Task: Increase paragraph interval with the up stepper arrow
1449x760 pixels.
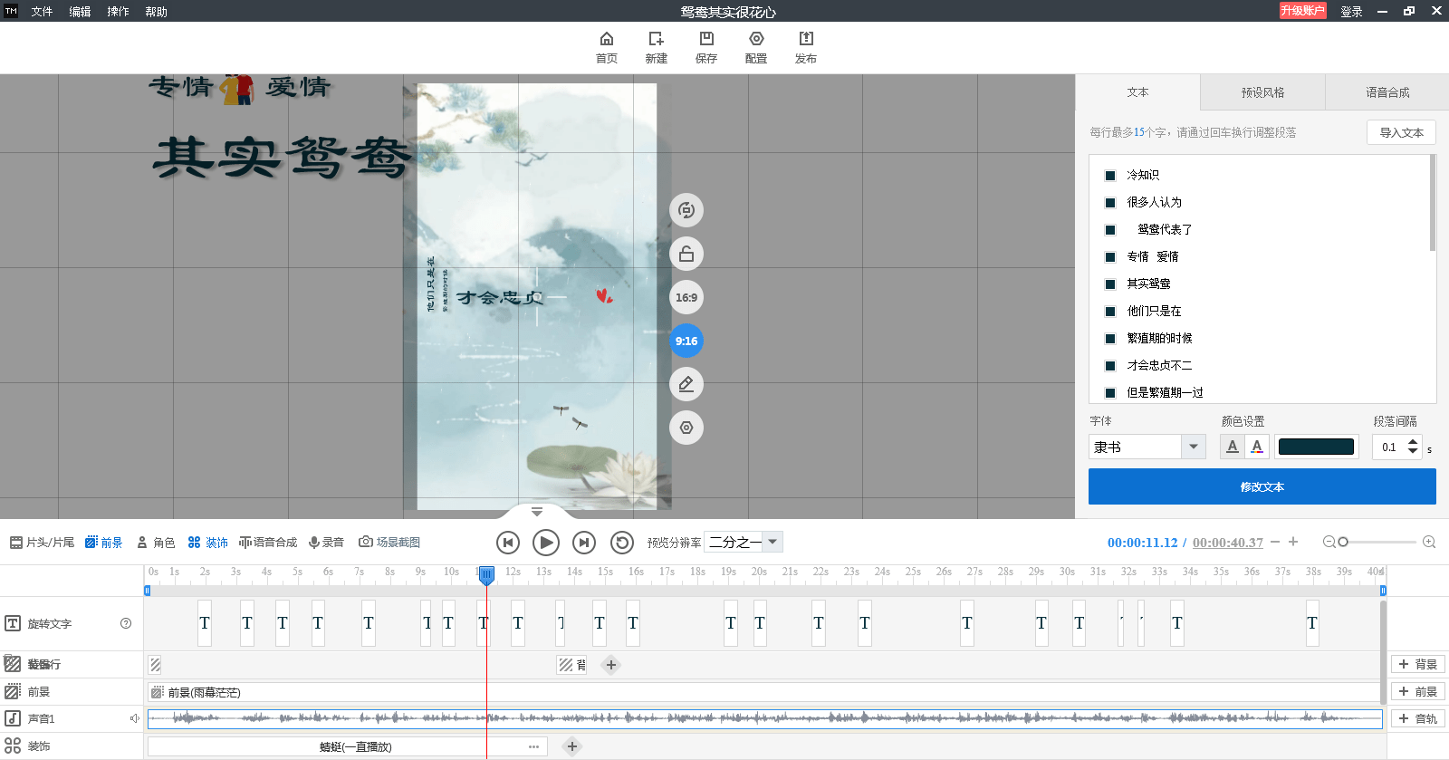Action: pos(1413,442)
